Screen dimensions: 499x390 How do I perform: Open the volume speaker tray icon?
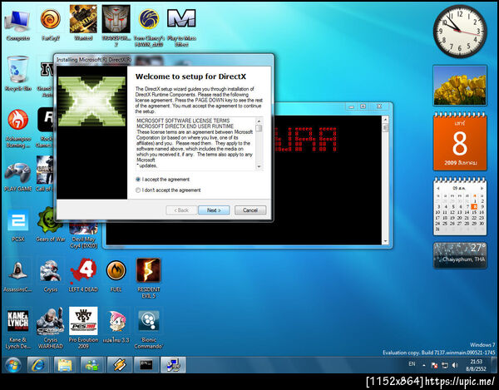(x=455, y=366)
